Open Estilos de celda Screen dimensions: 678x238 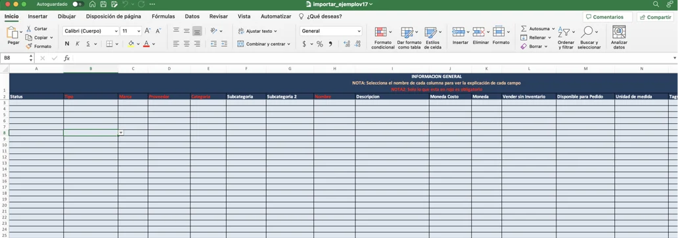pyautogui.click(x=432, y=38)
